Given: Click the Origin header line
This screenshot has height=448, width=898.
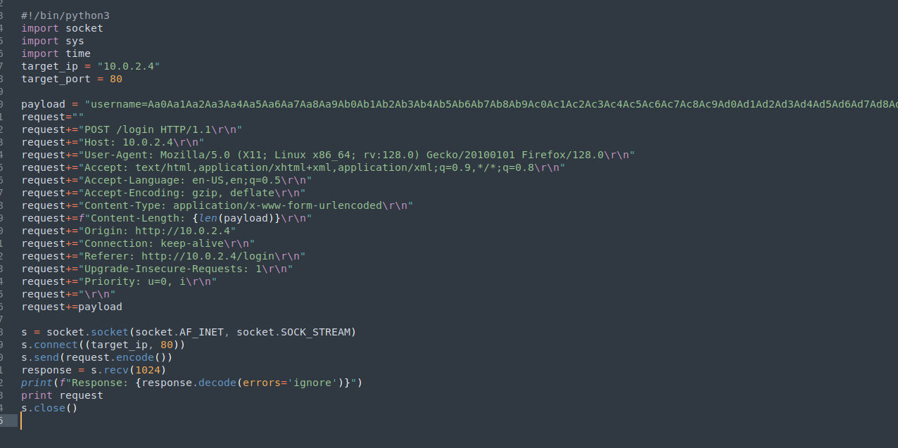Looking at the screenshot, I should point(129,231).
